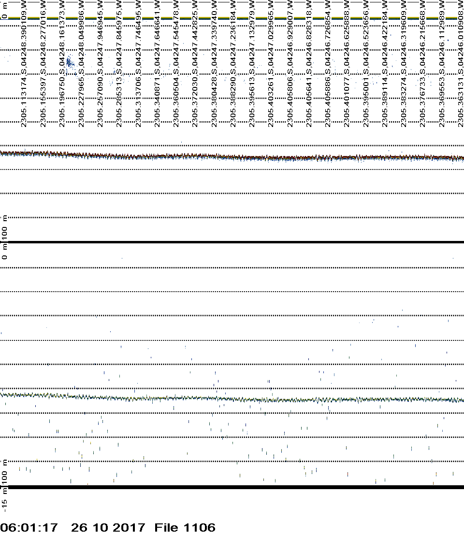Image resolution: width=464 pixels, height=535 pixels.
Task: Click the thick black divider between echograms
Action: coord(232,242)
